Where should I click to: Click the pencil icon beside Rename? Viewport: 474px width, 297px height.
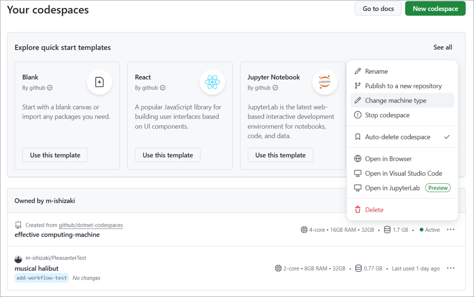[358, 71]
